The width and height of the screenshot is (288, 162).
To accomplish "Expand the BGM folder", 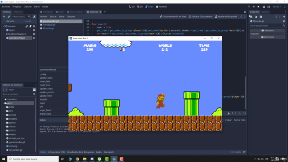I will [x=5, y=107].
